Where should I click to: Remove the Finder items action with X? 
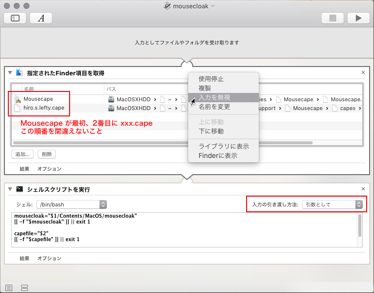(363, 72)
